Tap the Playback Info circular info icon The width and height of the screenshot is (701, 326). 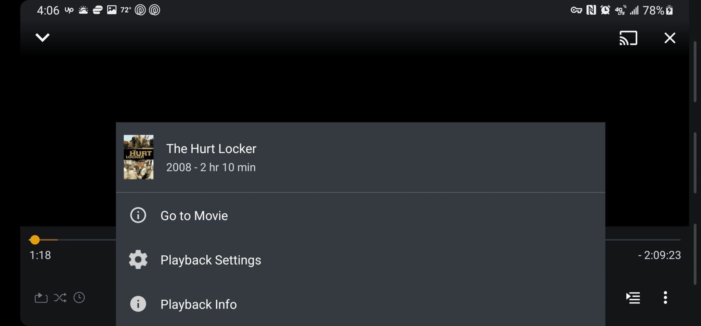coord(138,303)
